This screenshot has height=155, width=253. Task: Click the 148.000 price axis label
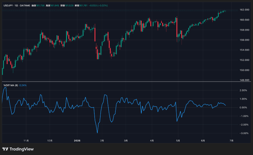tap(244, 80)
